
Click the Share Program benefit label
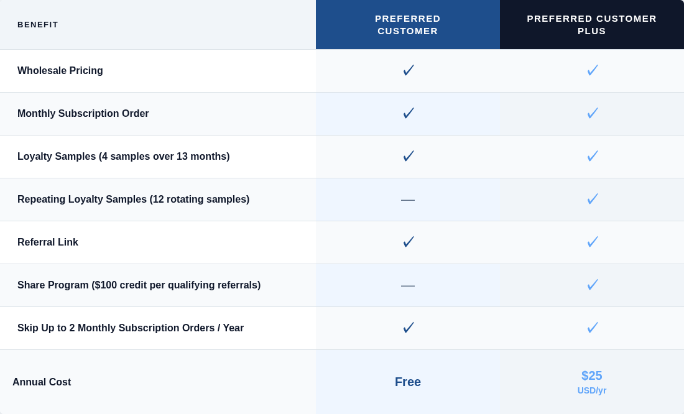tap(139, 285)
